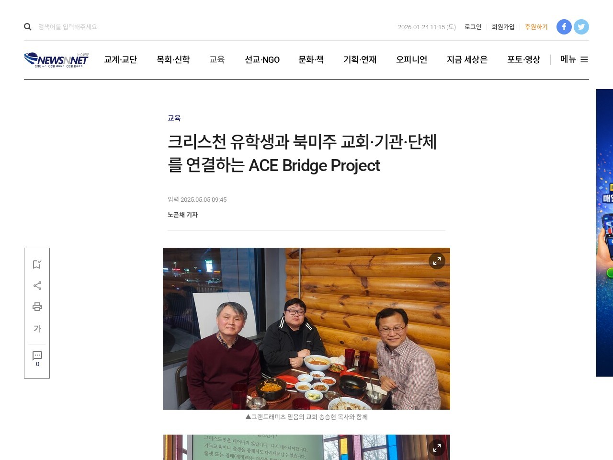The image size is (613, 460).
Task: Click the 로그인 link
Action: (x=473, y=27)
